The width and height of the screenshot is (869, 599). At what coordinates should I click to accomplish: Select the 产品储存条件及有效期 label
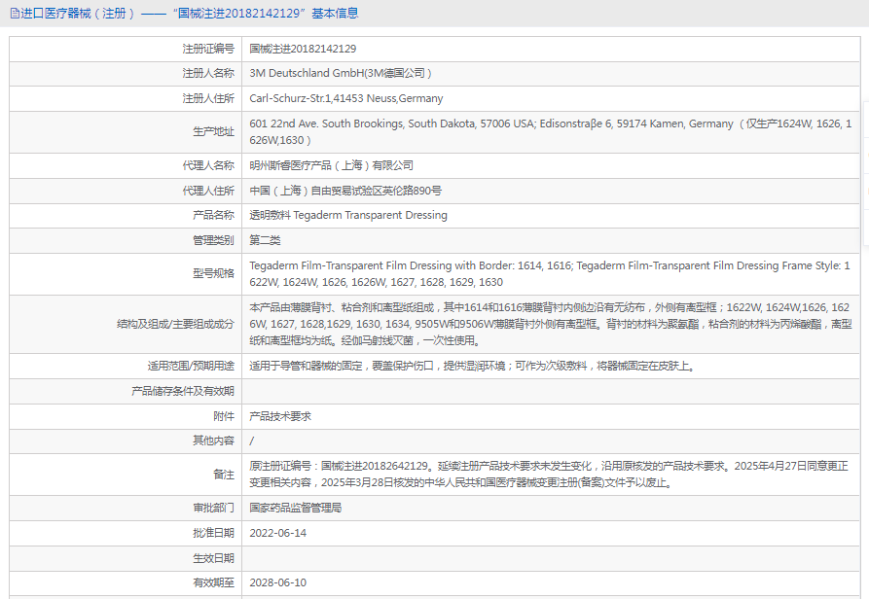pos(183,392)
